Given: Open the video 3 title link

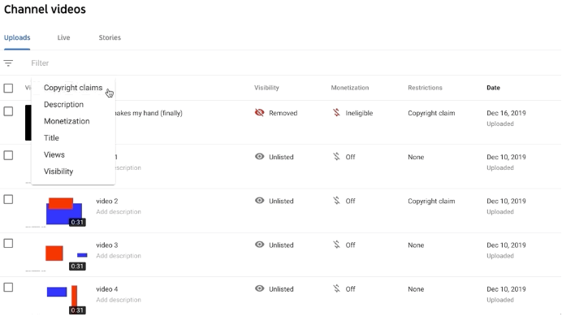Looking at the screenshot, I should pyautogui.click(x=107, y=245).
